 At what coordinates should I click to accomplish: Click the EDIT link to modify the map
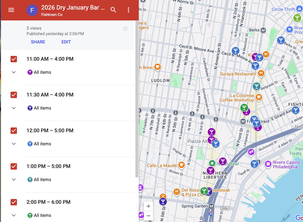pyautogui.click(x=66, y=42)
